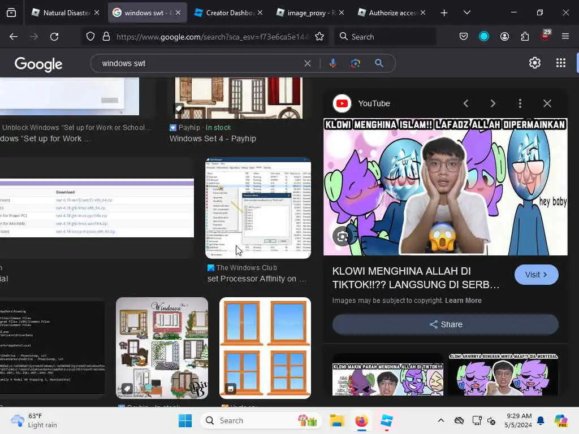Click the uBlock extension icon with badge 29
This screenshot has height=434, width=579.
pos(546,36)
